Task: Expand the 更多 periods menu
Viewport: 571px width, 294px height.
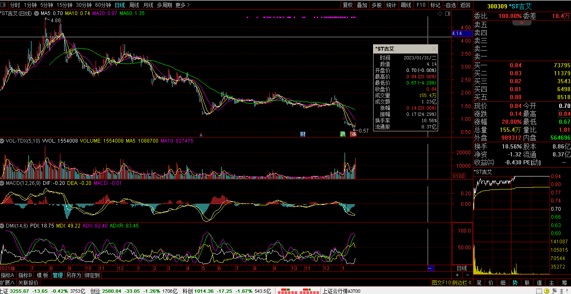Action: [182, 5]
